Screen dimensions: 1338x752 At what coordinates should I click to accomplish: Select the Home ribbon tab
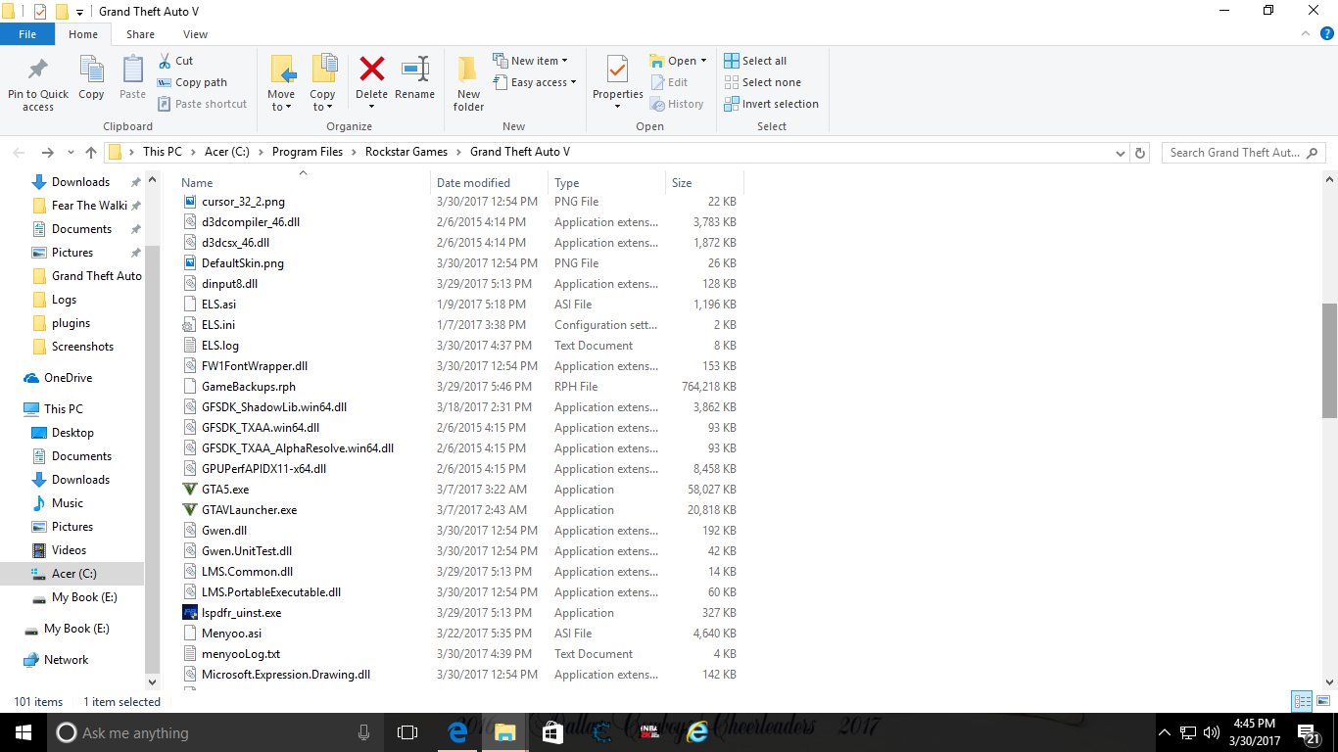(83, 34)
